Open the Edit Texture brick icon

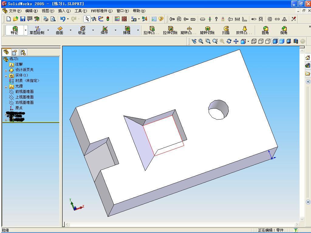(x=124, y=19)
